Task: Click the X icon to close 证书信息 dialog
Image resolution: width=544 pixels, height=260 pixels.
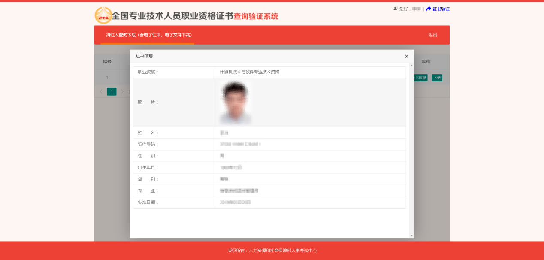Action: (x=406, y=56)
